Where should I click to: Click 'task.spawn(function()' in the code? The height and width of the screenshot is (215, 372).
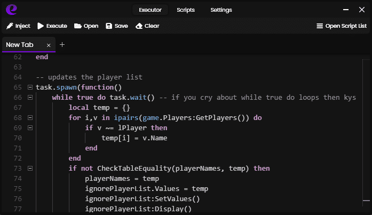[x=78, y=87]
